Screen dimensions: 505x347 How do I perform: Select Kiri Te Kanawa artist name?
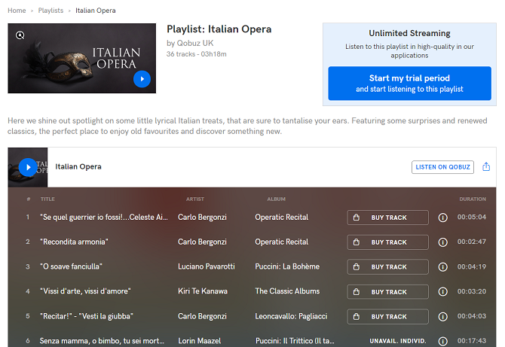coord(204,291)
